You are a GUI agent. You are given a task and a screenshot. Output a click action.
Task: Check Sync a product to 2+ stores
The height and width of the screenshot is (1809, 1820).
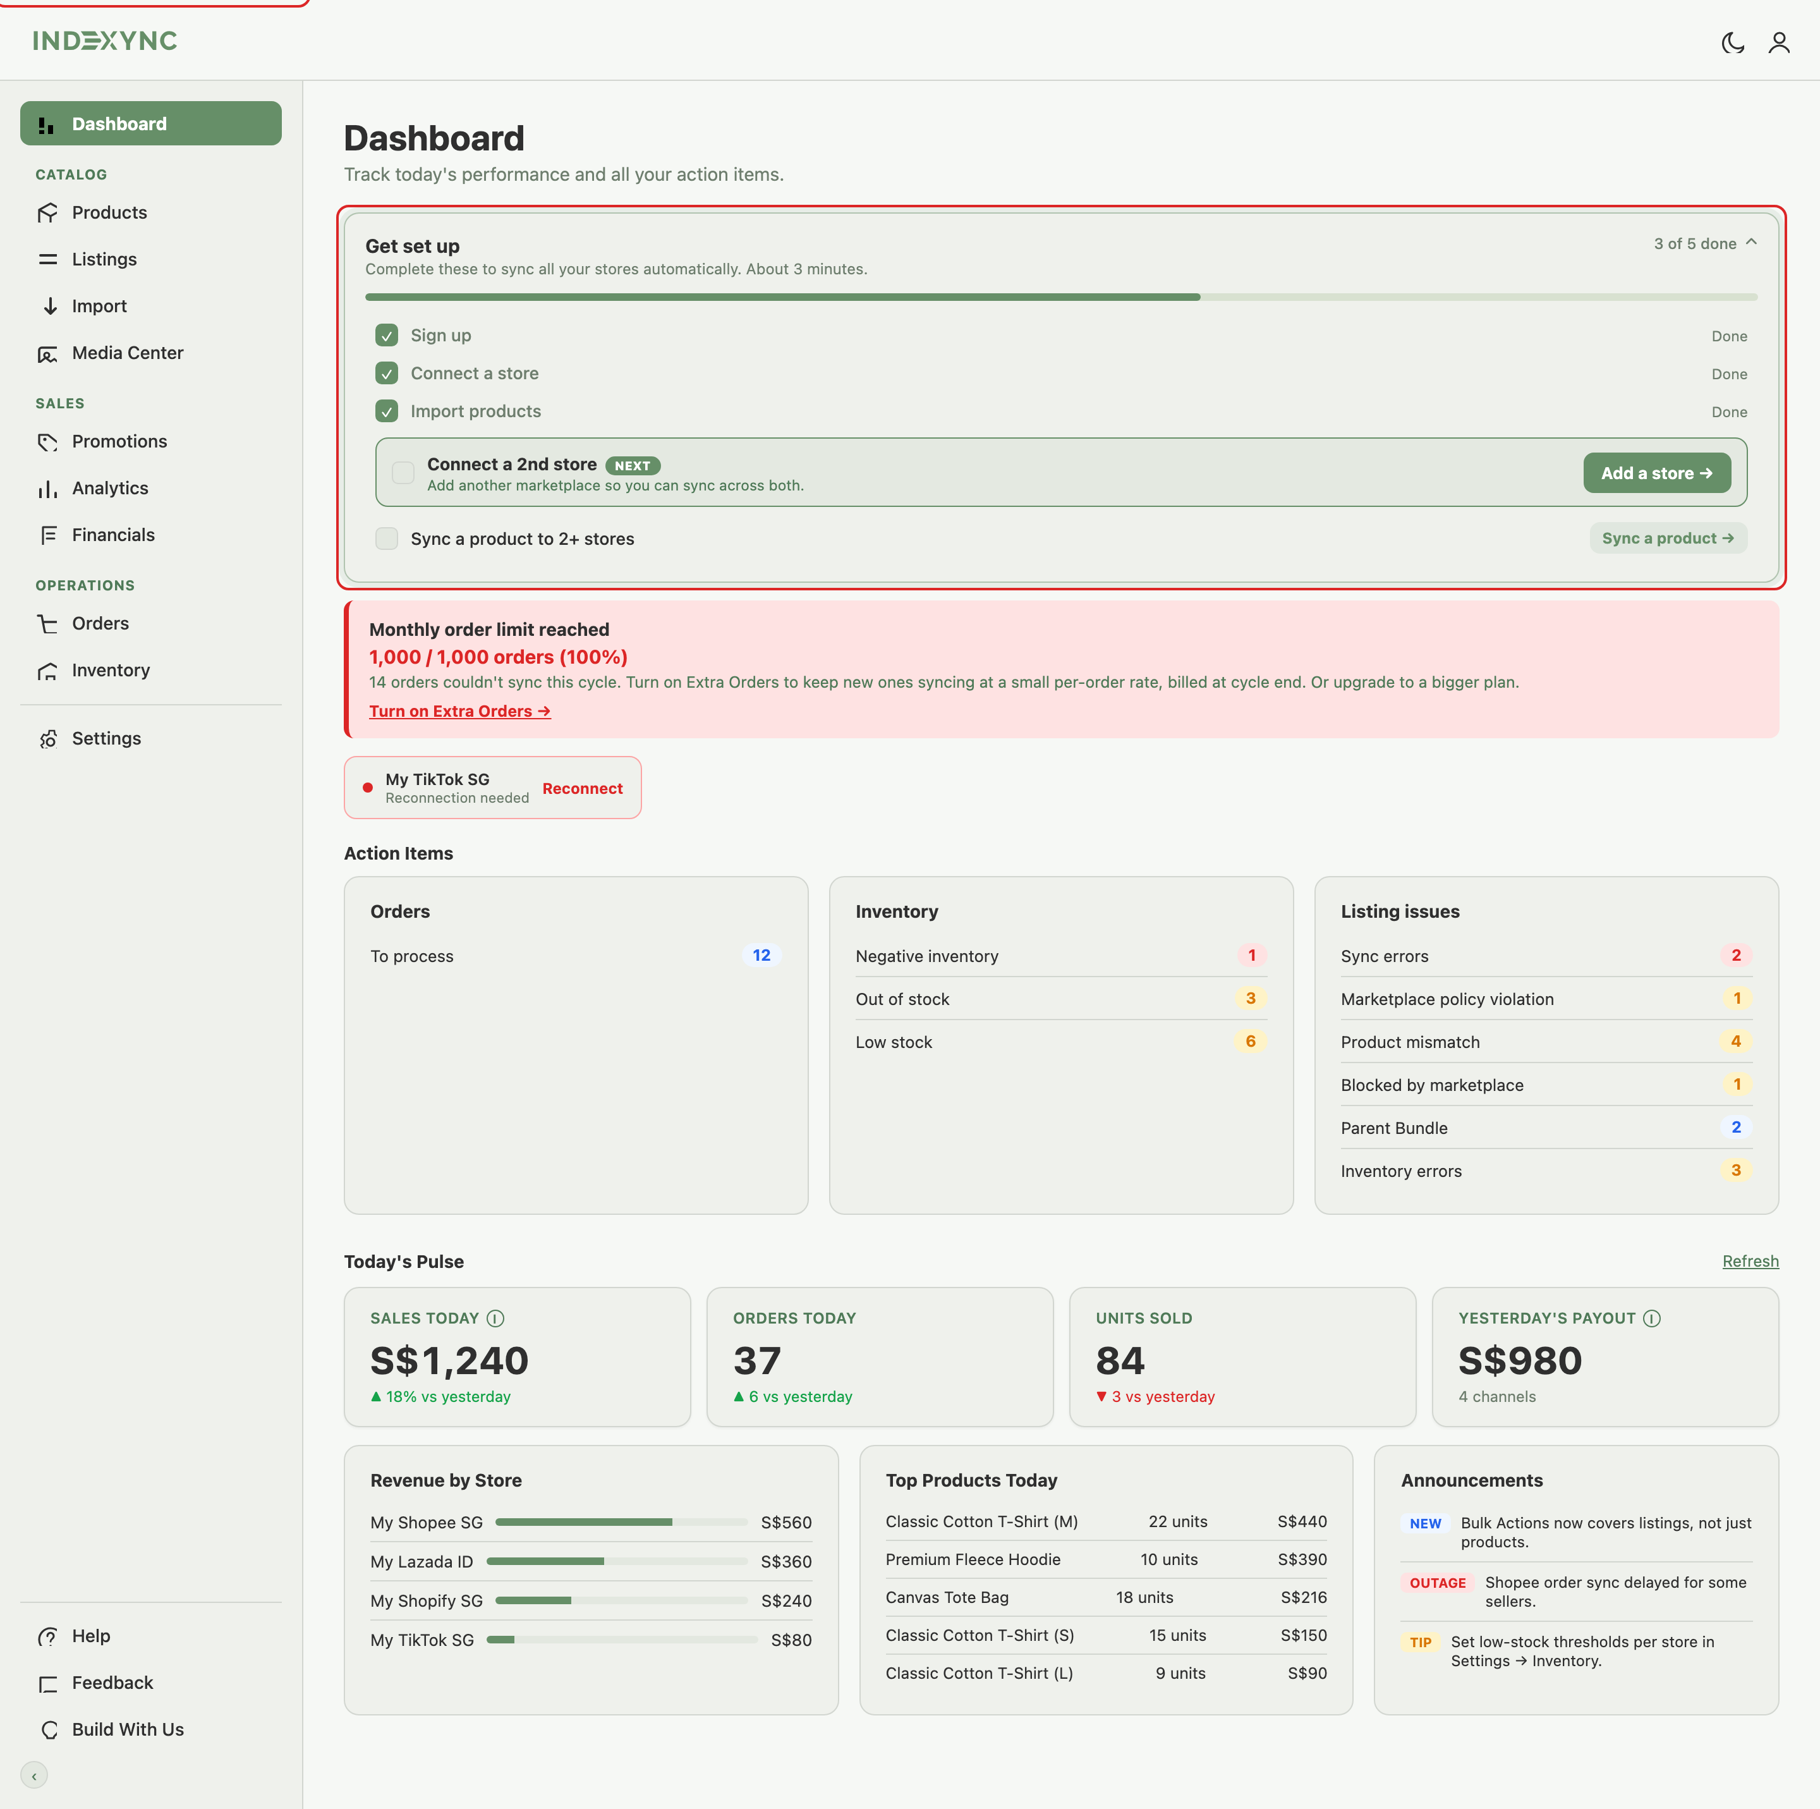click(x=386, y=539)
